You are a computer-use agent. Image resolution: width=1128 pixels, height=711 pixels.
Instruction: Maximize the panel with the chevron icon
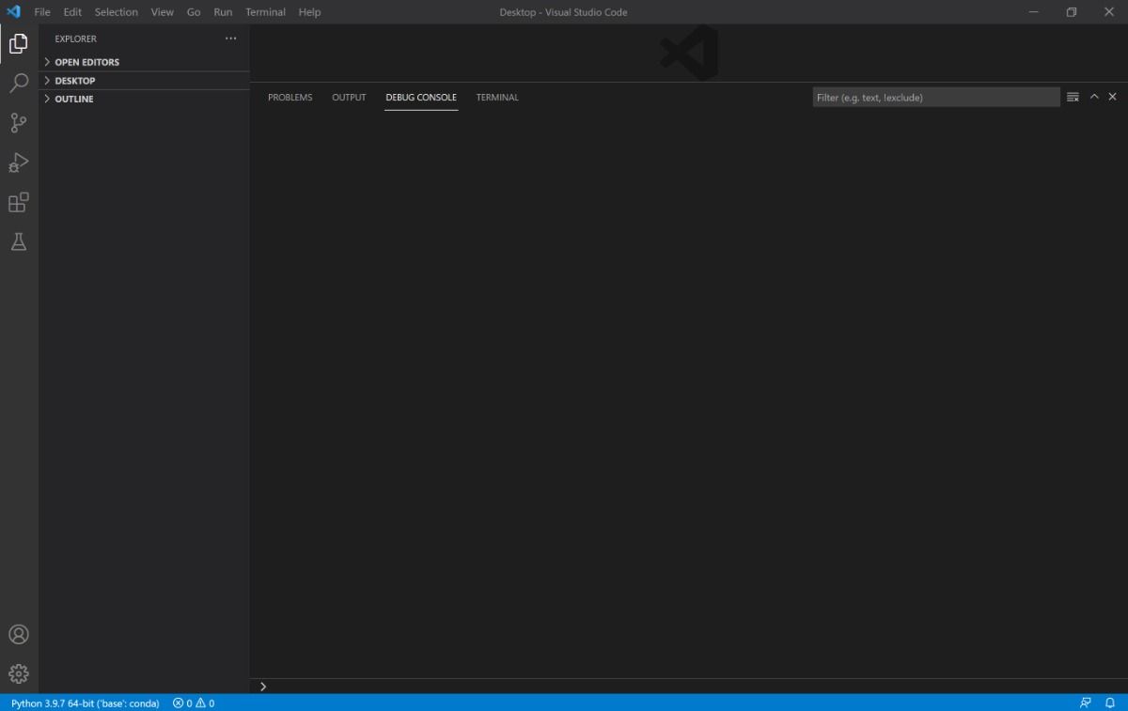(x=1093, y=96)
